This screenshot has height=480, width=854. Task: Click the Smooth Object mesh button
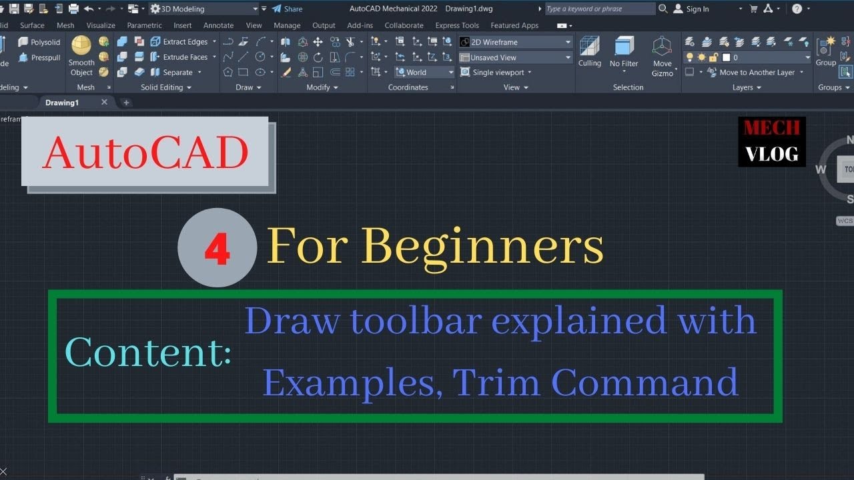pos(81,56)
